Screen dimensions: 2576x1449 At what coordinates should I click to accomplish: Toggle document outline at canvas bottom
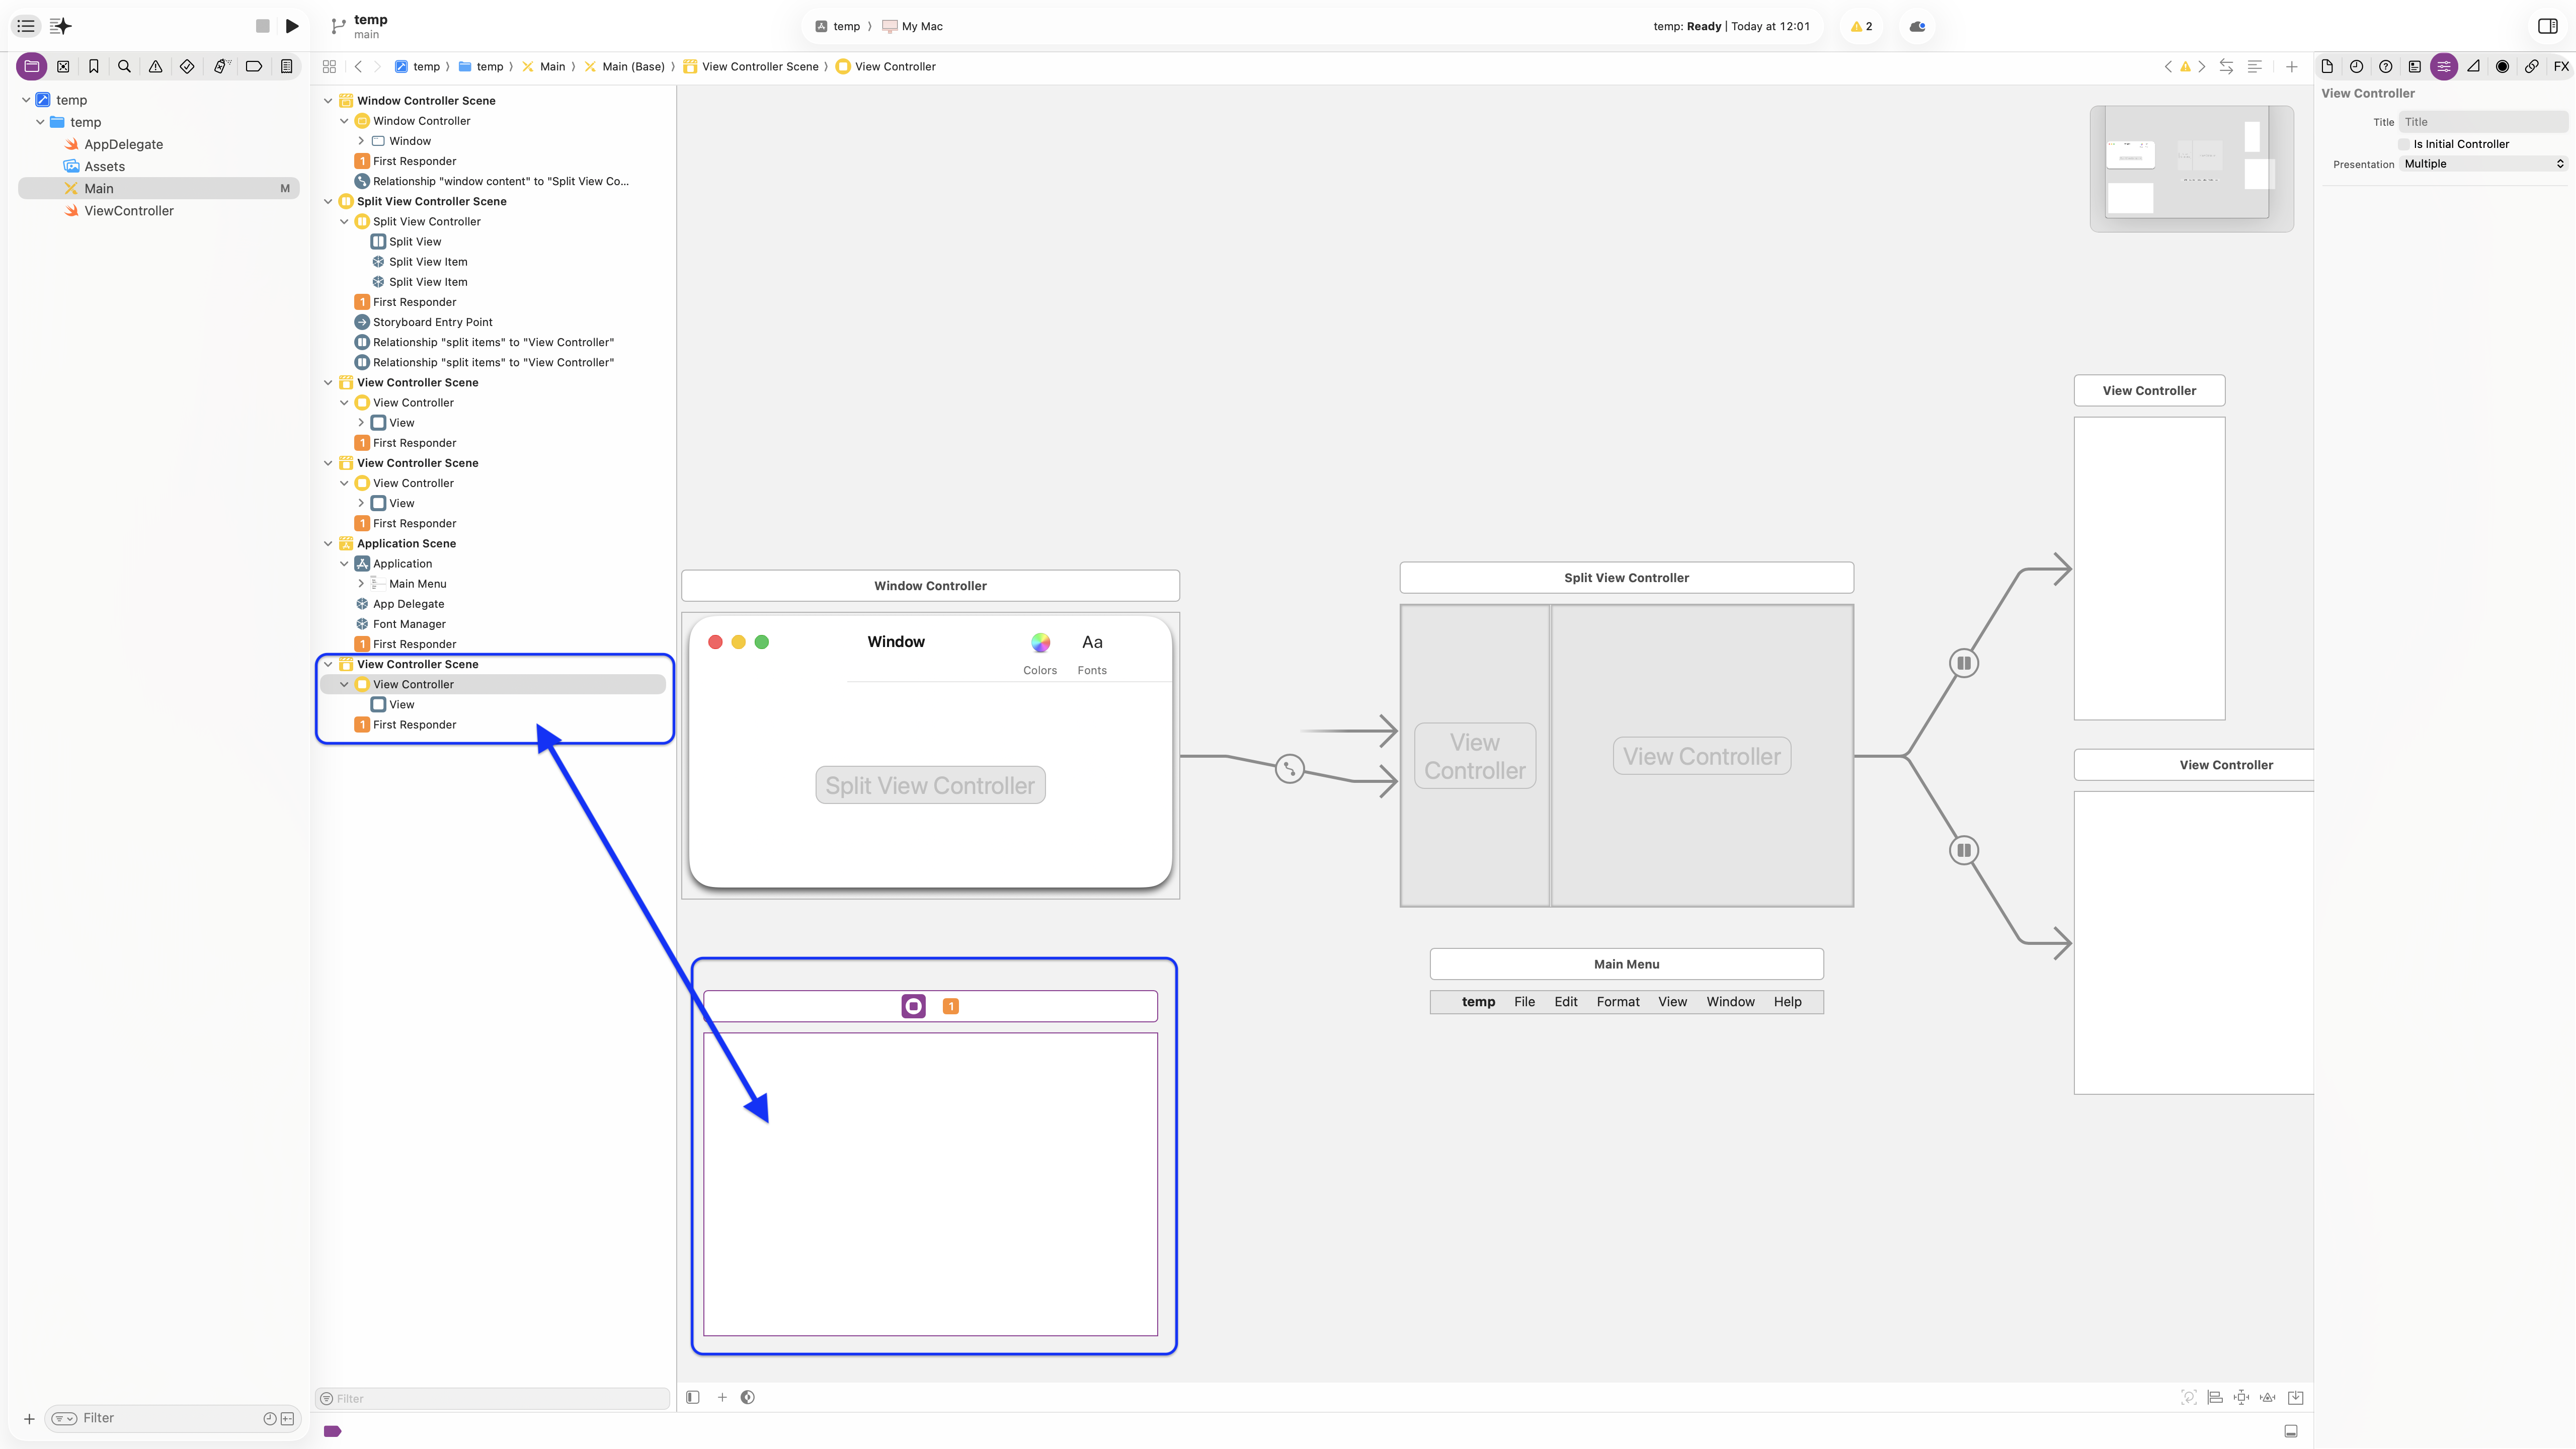[692, 1397]
